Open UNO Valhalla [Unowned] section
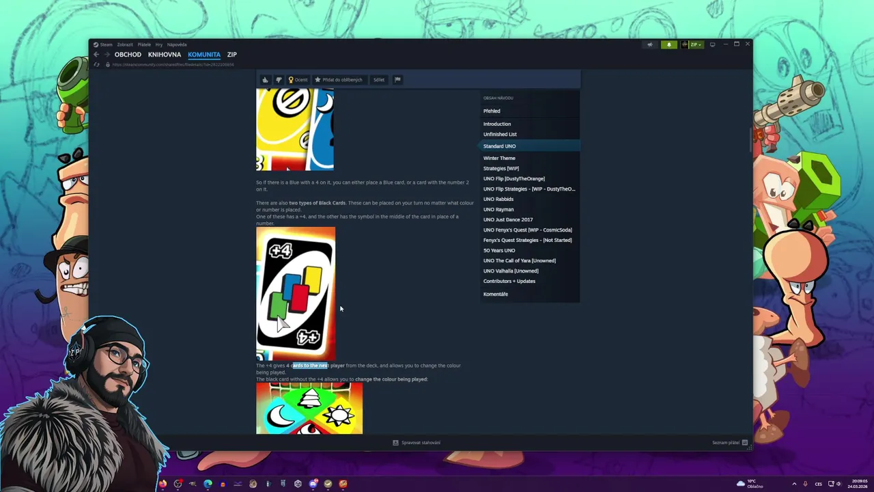The height and width of the screenshot is (492, 874). coord(511,271)
